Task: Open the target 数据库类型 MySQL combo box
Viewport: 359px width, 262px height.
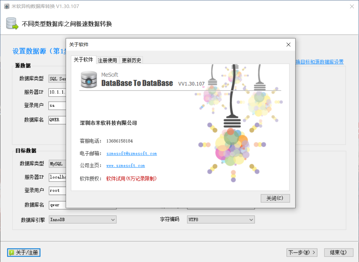Action: click(x=57, y=164)
